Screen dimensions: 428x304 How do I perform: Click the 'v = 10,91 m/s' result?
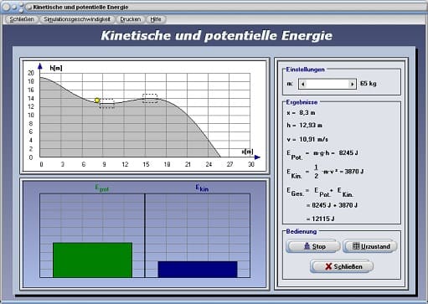tap(307, 139)
